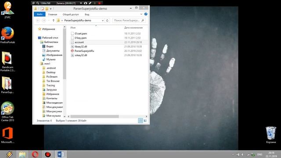281x158 pixels.
Task: Go up one folder level
Action: [x=54, y=21]
